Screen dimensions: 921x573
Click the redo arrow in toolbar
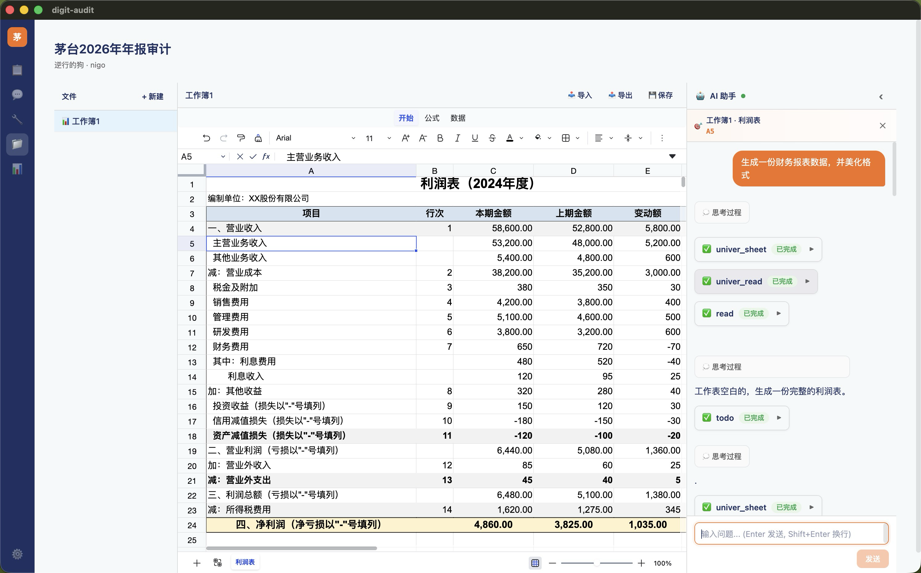(223, 138)
